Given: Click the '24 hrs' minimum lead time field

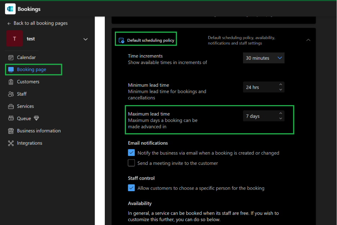Looking at the screenshot, I should click(x=264, y=87).
